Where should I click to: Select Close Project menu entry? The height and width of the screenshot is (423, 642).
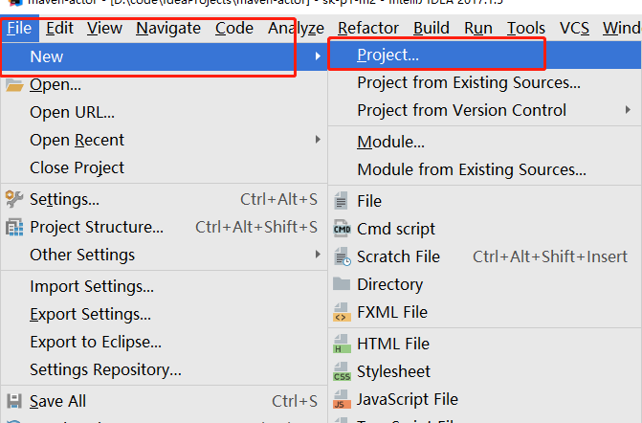77,167
